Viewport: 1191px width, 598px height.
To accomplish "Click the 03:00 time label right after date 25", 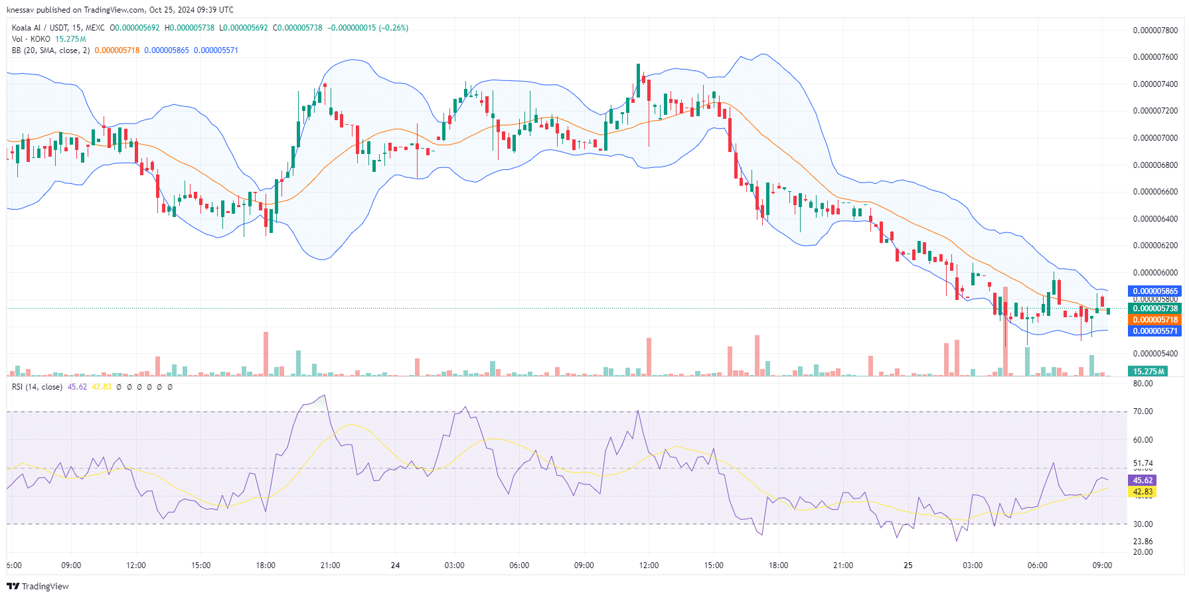I will point(973,565).
